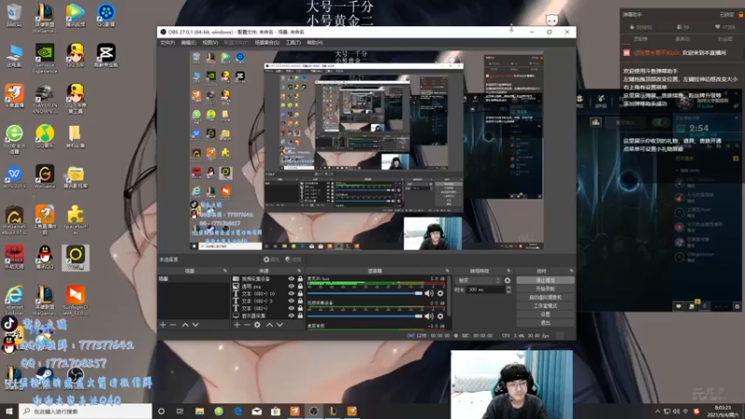Unlock the display capture source lock
The width and height of the screenshot is (745, 419).
(x=300, y=316)
